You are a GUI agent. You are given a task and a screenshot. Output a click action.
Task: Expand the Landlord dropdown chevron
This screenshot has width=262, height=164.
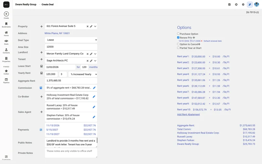coord(95,54)
